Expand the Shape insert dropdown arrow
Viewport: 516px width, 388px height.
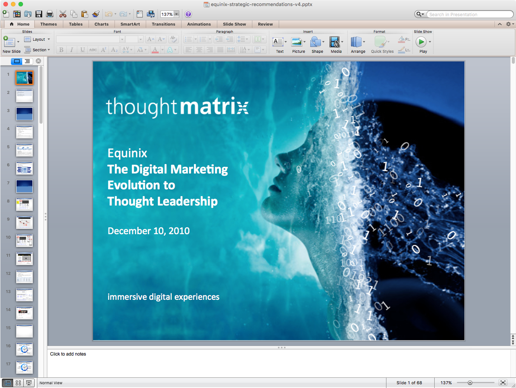point(323,42)
